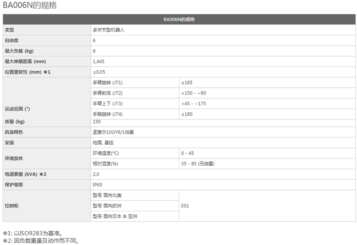This screenshot has width=357, height=245.
Task: Select the 手臂上下 (JT3) cell
Action: pyautogui.click(x=107, y=103)
